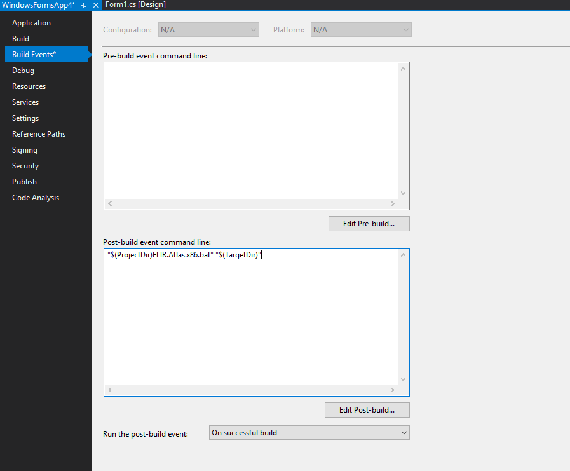Open the Publish page
Viewport: 570px width, 471px height.
click(x=24, y=182)
